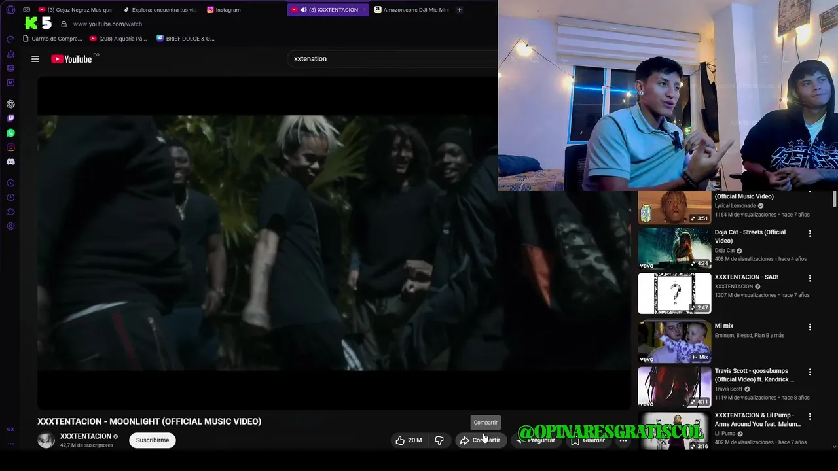
Task: Open the WhatsApp icon in the sidebar
Action: (x=10, y=133)
